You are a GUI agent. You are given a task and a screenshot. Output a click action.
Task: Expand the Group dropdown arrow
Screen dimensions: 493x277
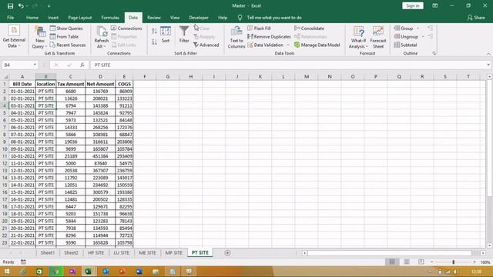418,28
